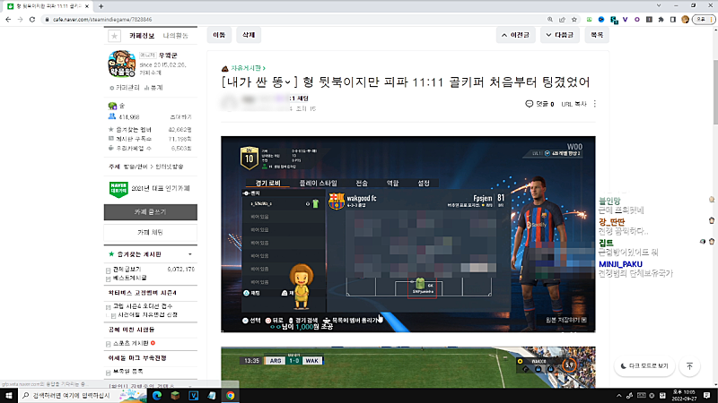
Task: Click the share page icon in address bar
Action: tap(562, 20)
